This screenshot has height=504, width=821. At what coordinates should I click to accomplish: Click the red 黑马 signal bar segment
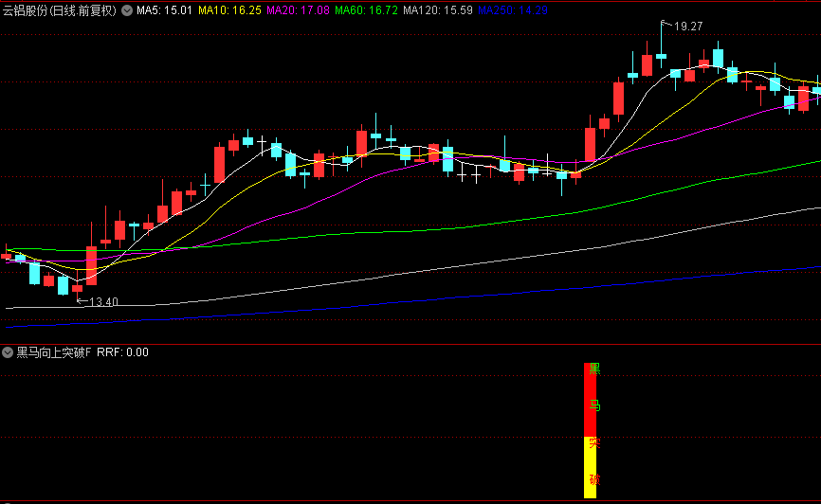pos(590,400)
